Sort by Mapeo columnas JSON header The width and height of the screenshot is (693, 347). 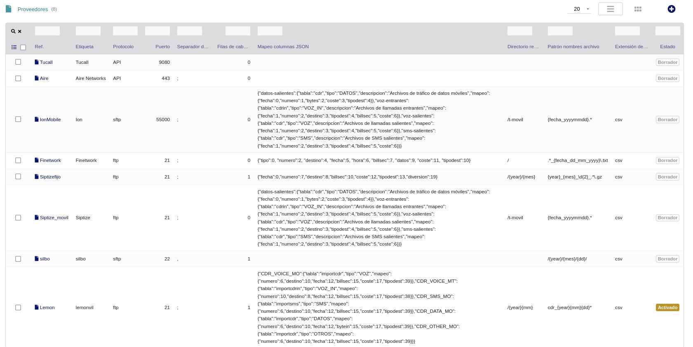(283, 47)
